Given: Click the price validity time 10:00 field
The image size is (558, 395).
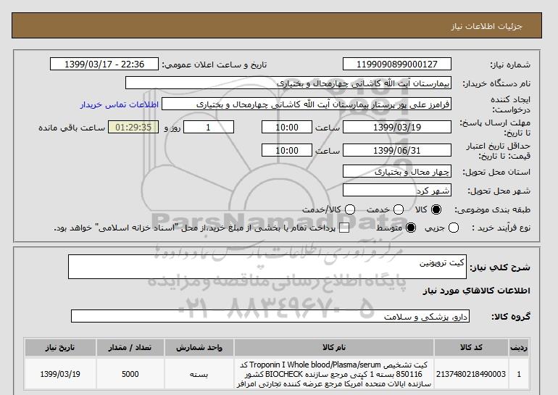Looking at the screenshot, I should coord(287,150).
